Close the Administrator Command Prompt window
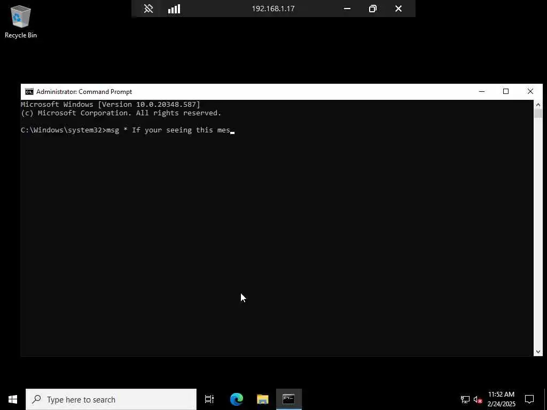 tap(530, 92)
